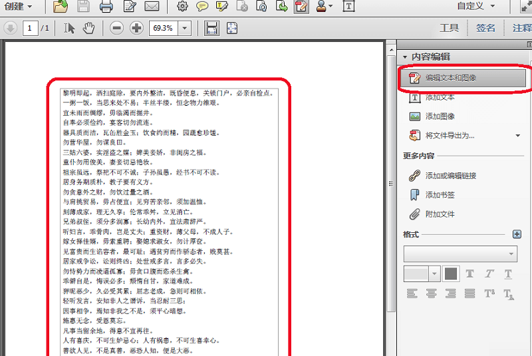Toggle underline T formatting

[508, 274]
